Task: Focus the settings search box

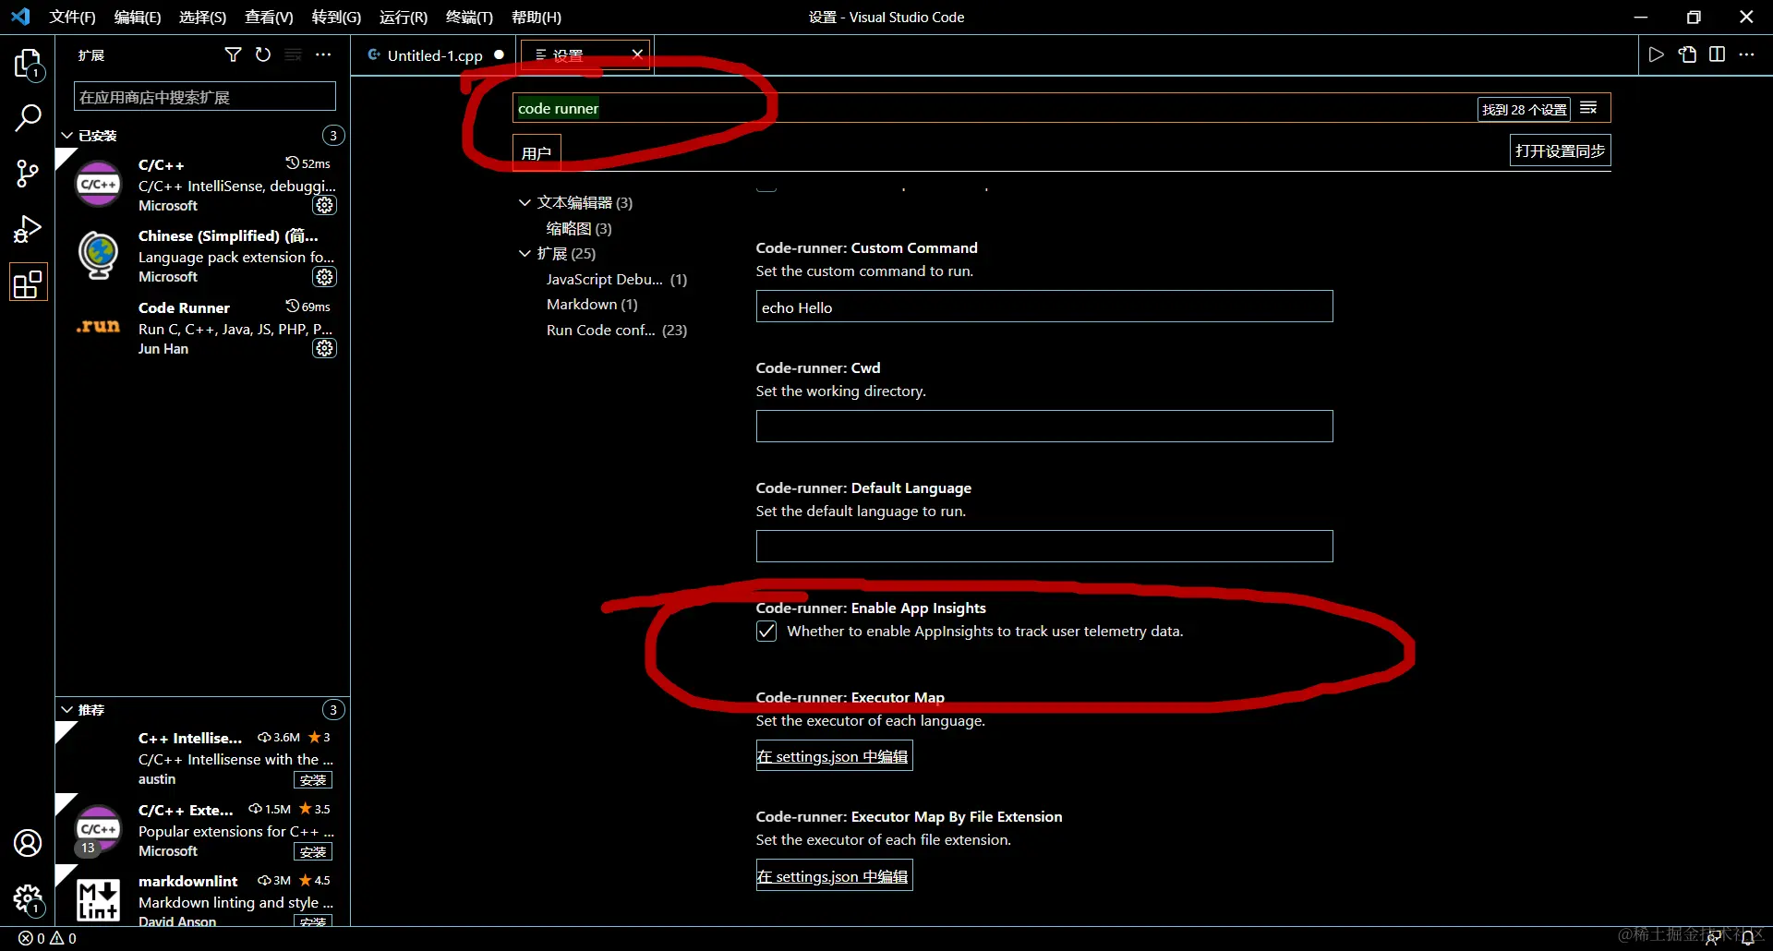Action: click(994, 108)
